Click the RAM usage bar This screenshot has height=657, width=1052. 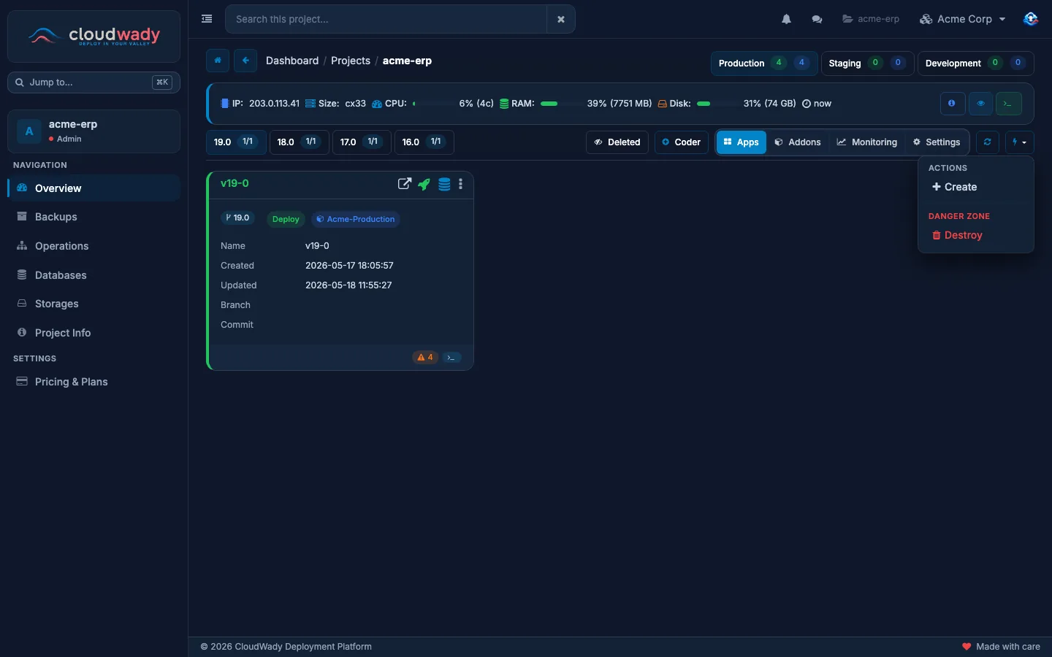[x=560, y=104]
